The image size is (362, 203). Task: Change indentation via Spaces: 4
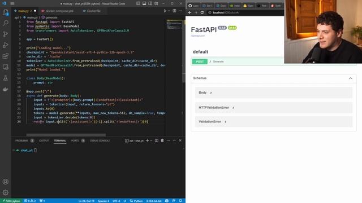click(x=104, y=201)
